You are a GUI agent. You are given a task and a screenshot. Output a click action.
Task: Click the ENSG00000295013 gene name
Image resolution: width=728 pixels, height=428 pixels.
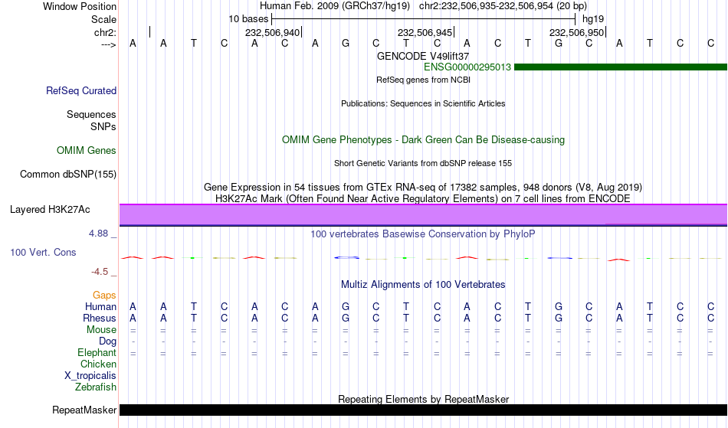tap(467, 67)
